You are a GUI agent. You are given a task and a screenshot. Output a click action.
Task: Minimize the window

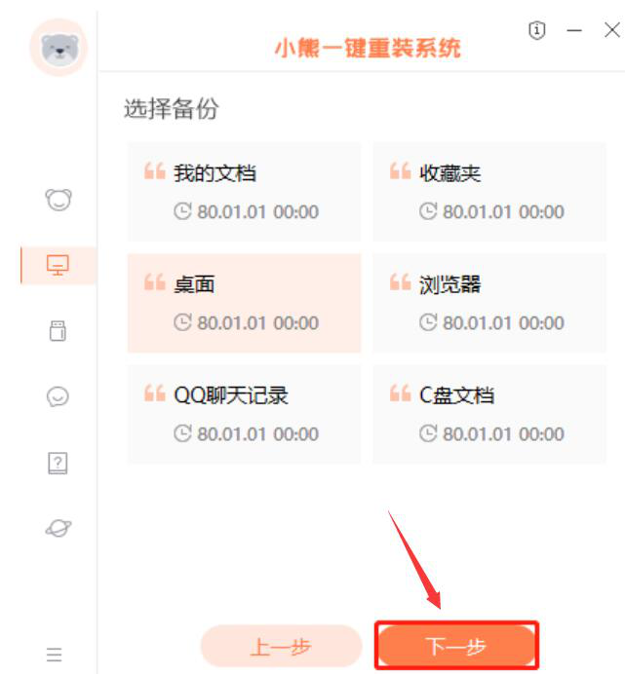pos(574,30)
